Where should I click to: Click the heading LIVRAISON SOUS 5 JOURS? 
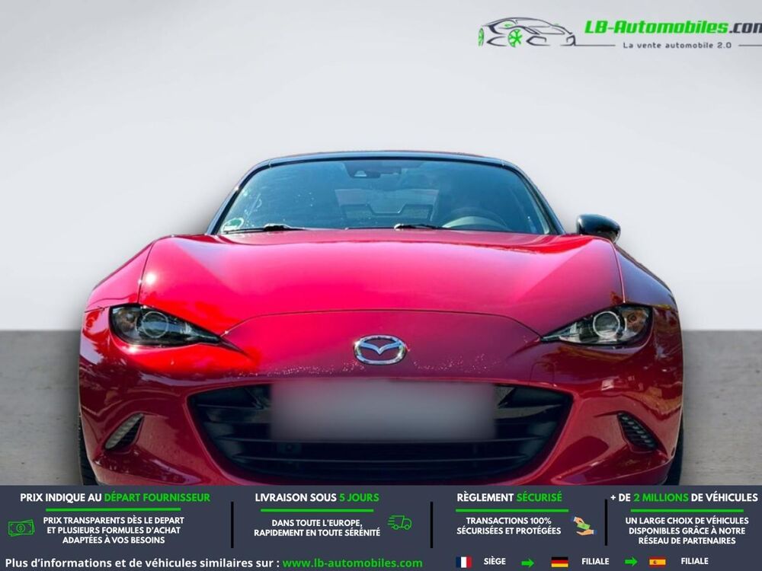click(317, 498)
